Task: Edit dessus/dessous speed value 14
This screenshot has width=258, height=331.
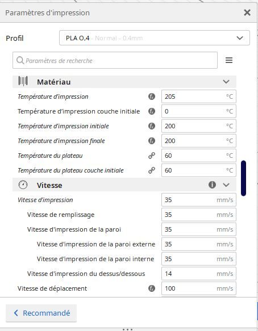Action: point(199,274)
